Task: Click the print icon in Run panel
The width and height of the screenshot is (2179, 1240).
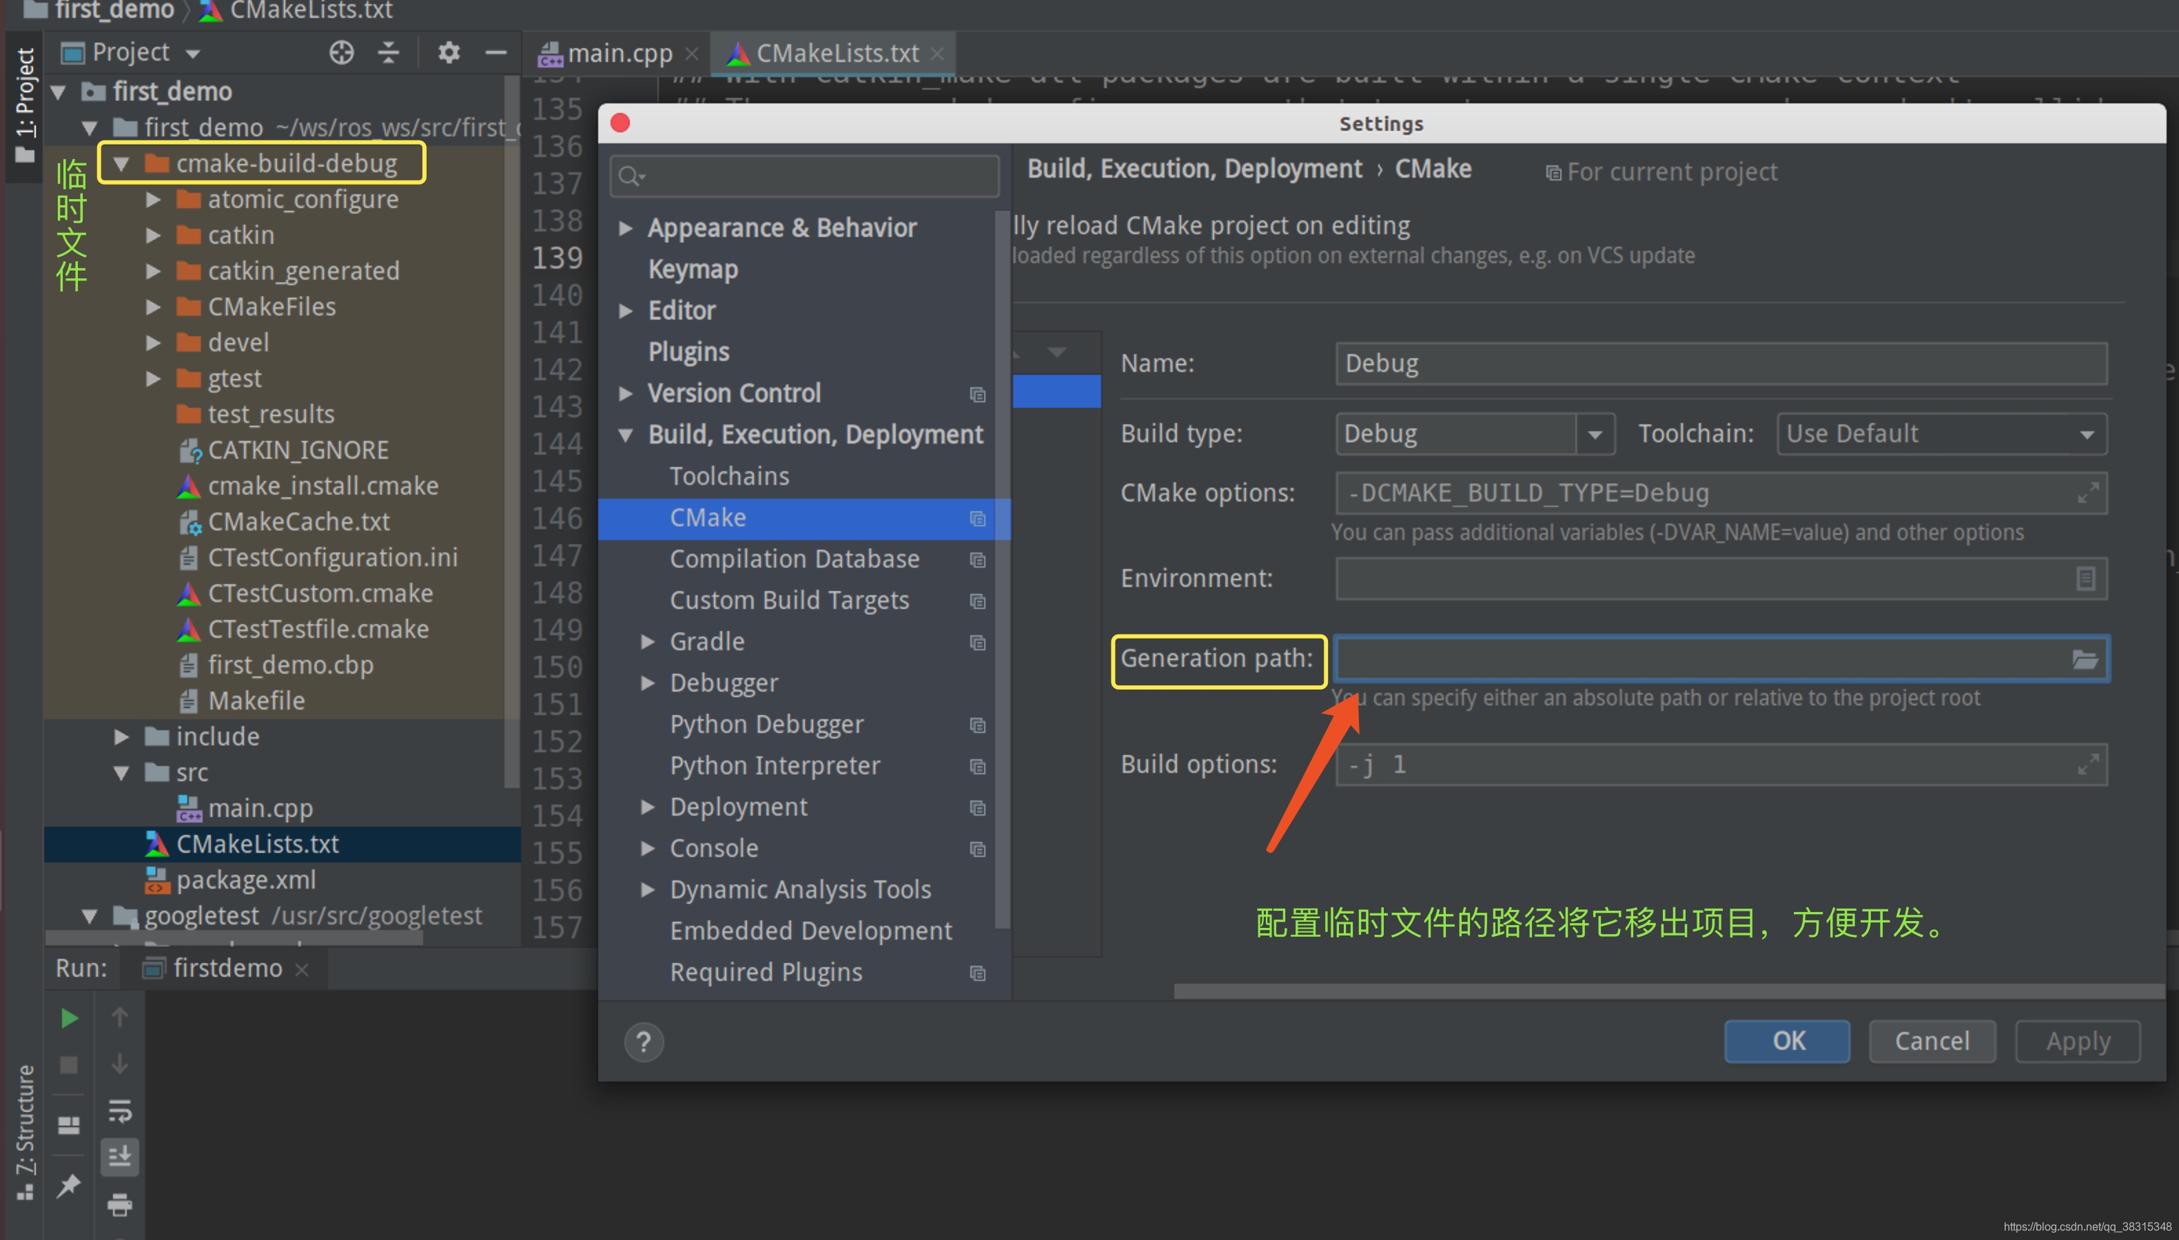Action: [119, 1204]
